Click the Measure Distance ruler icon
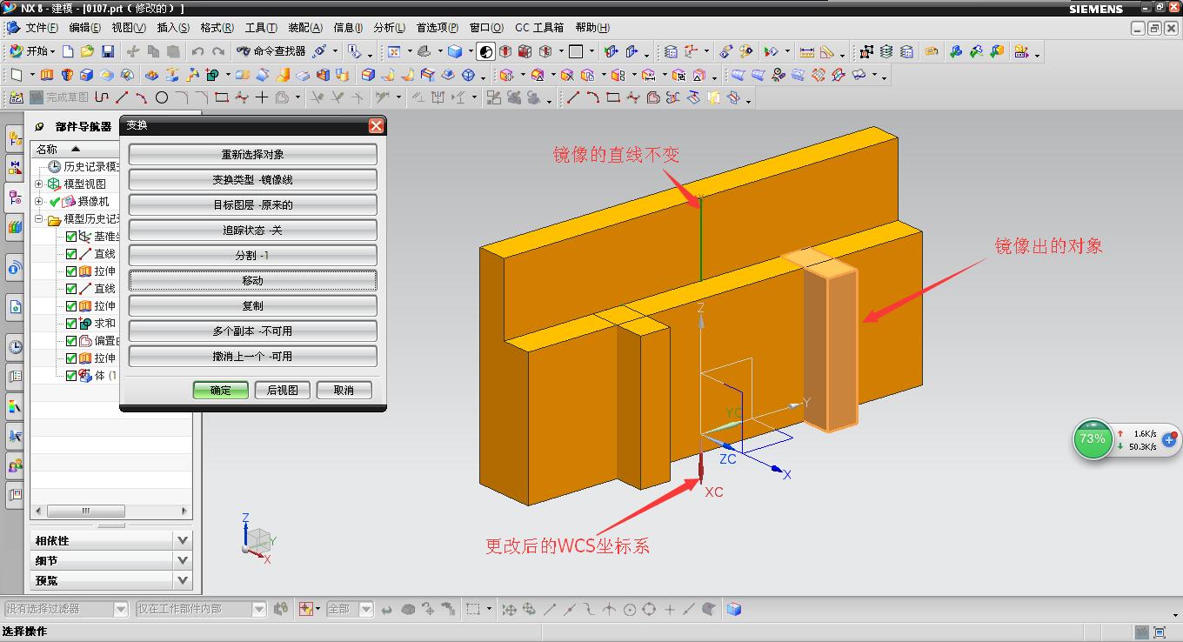The image size is (1183, 642). 806,52
